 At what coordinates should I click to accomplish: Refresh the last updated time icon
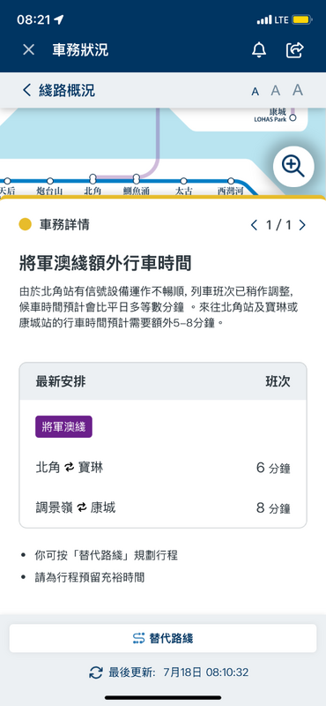click(96, 672)
